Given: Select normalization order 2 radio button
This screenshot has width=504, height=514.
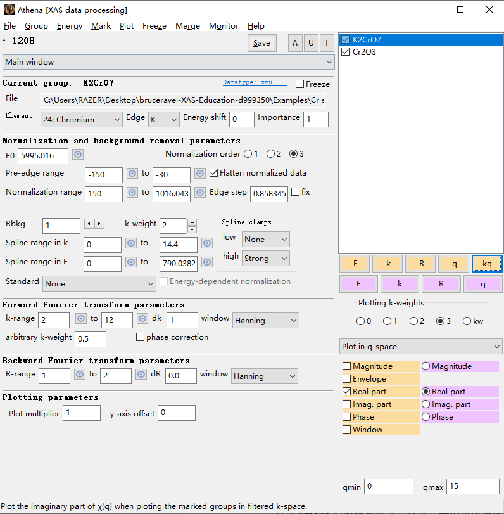Looking at the screenshot, I should coord(270,154).
